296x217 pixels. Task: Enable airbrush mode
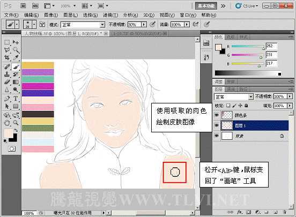click(196, 24)
